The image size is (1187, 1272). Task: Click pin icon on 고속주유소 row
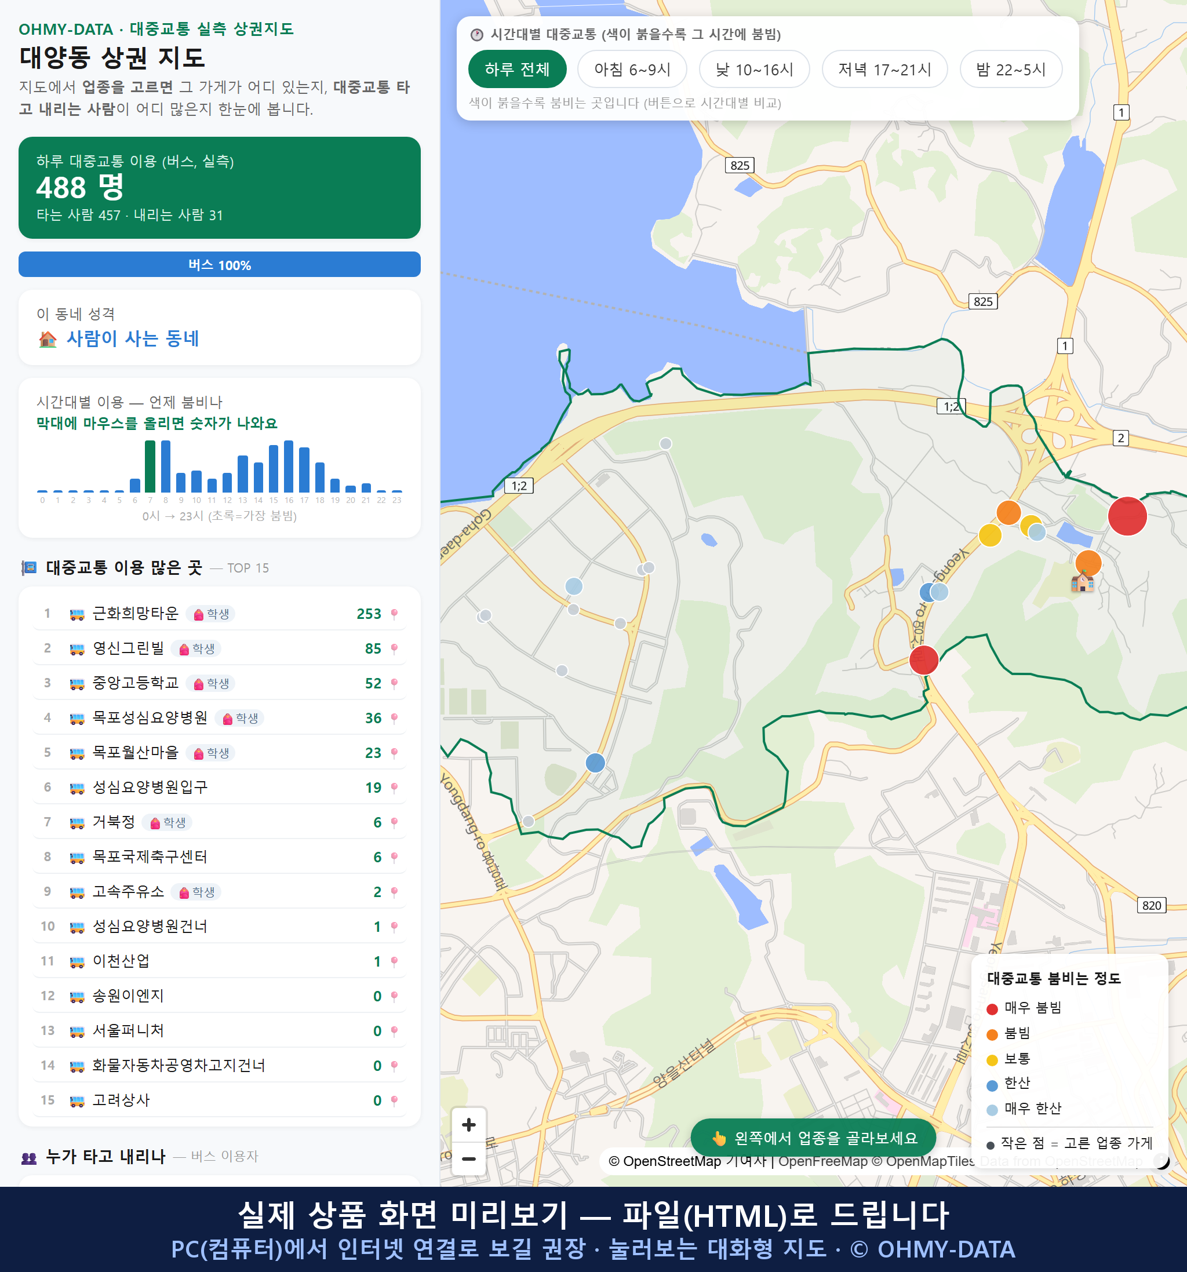coord(394,892)
